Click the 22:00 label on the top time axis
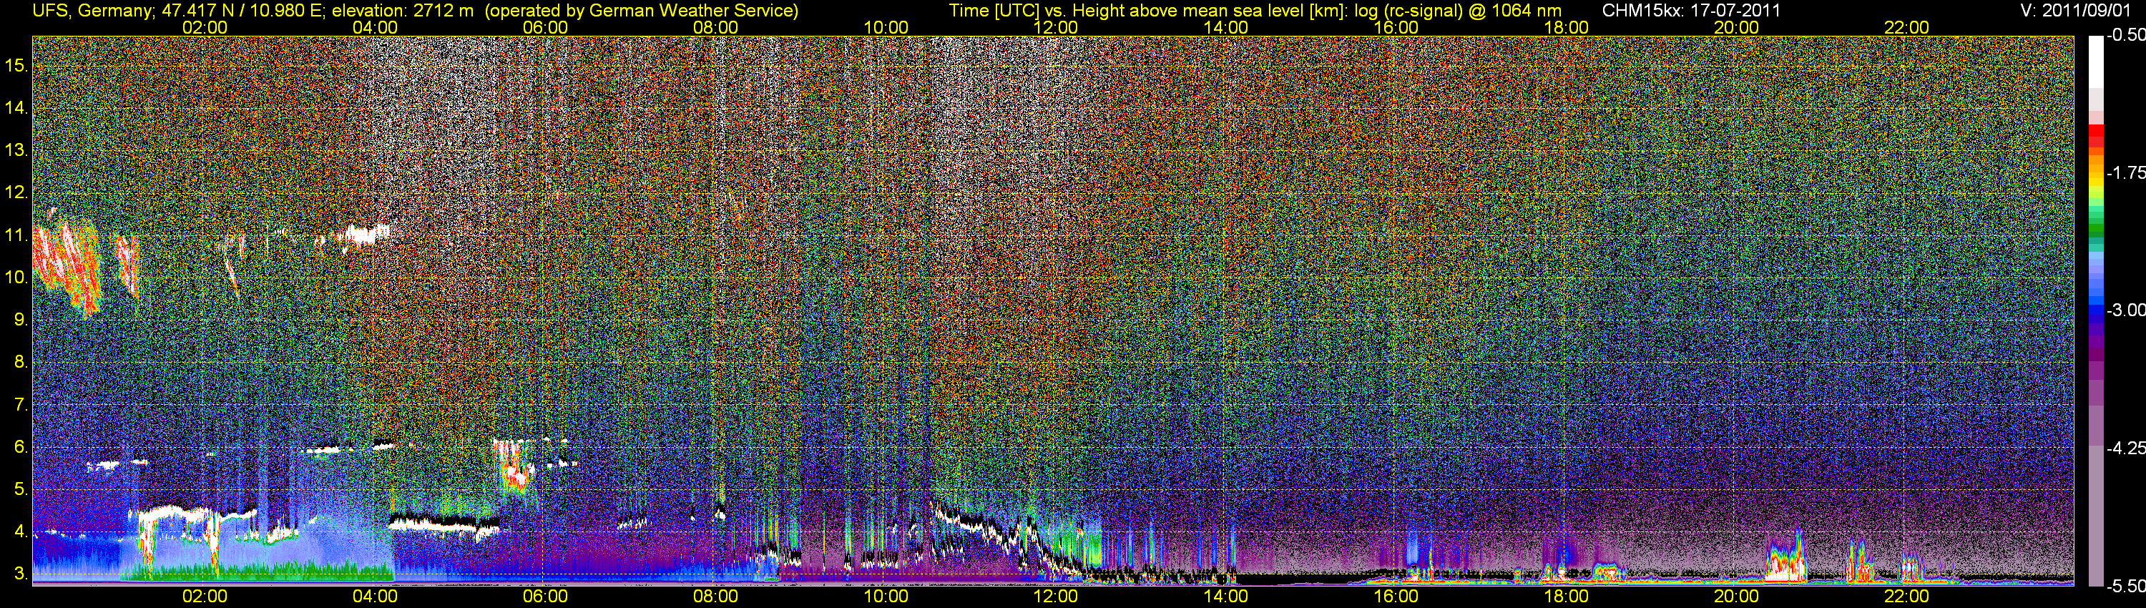 pos(1906,27)
